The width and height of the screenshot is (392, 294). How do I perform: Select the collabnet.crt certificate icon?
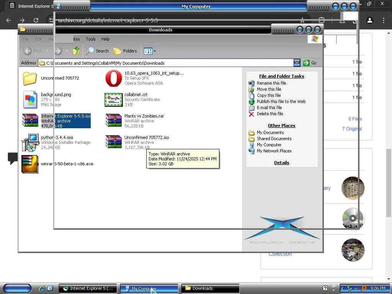click(113, 100)
